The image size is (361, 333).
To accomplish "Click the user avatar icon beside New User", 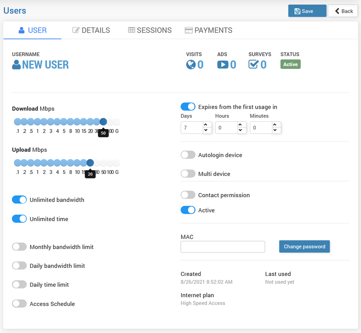I will point(16,65).
